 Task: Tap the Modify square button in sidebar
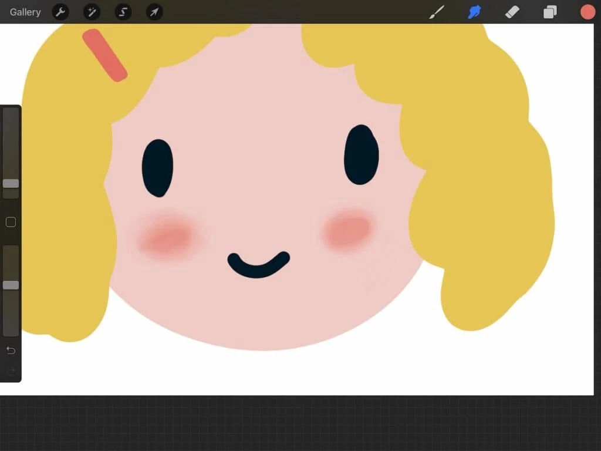[x=11, y=222]
